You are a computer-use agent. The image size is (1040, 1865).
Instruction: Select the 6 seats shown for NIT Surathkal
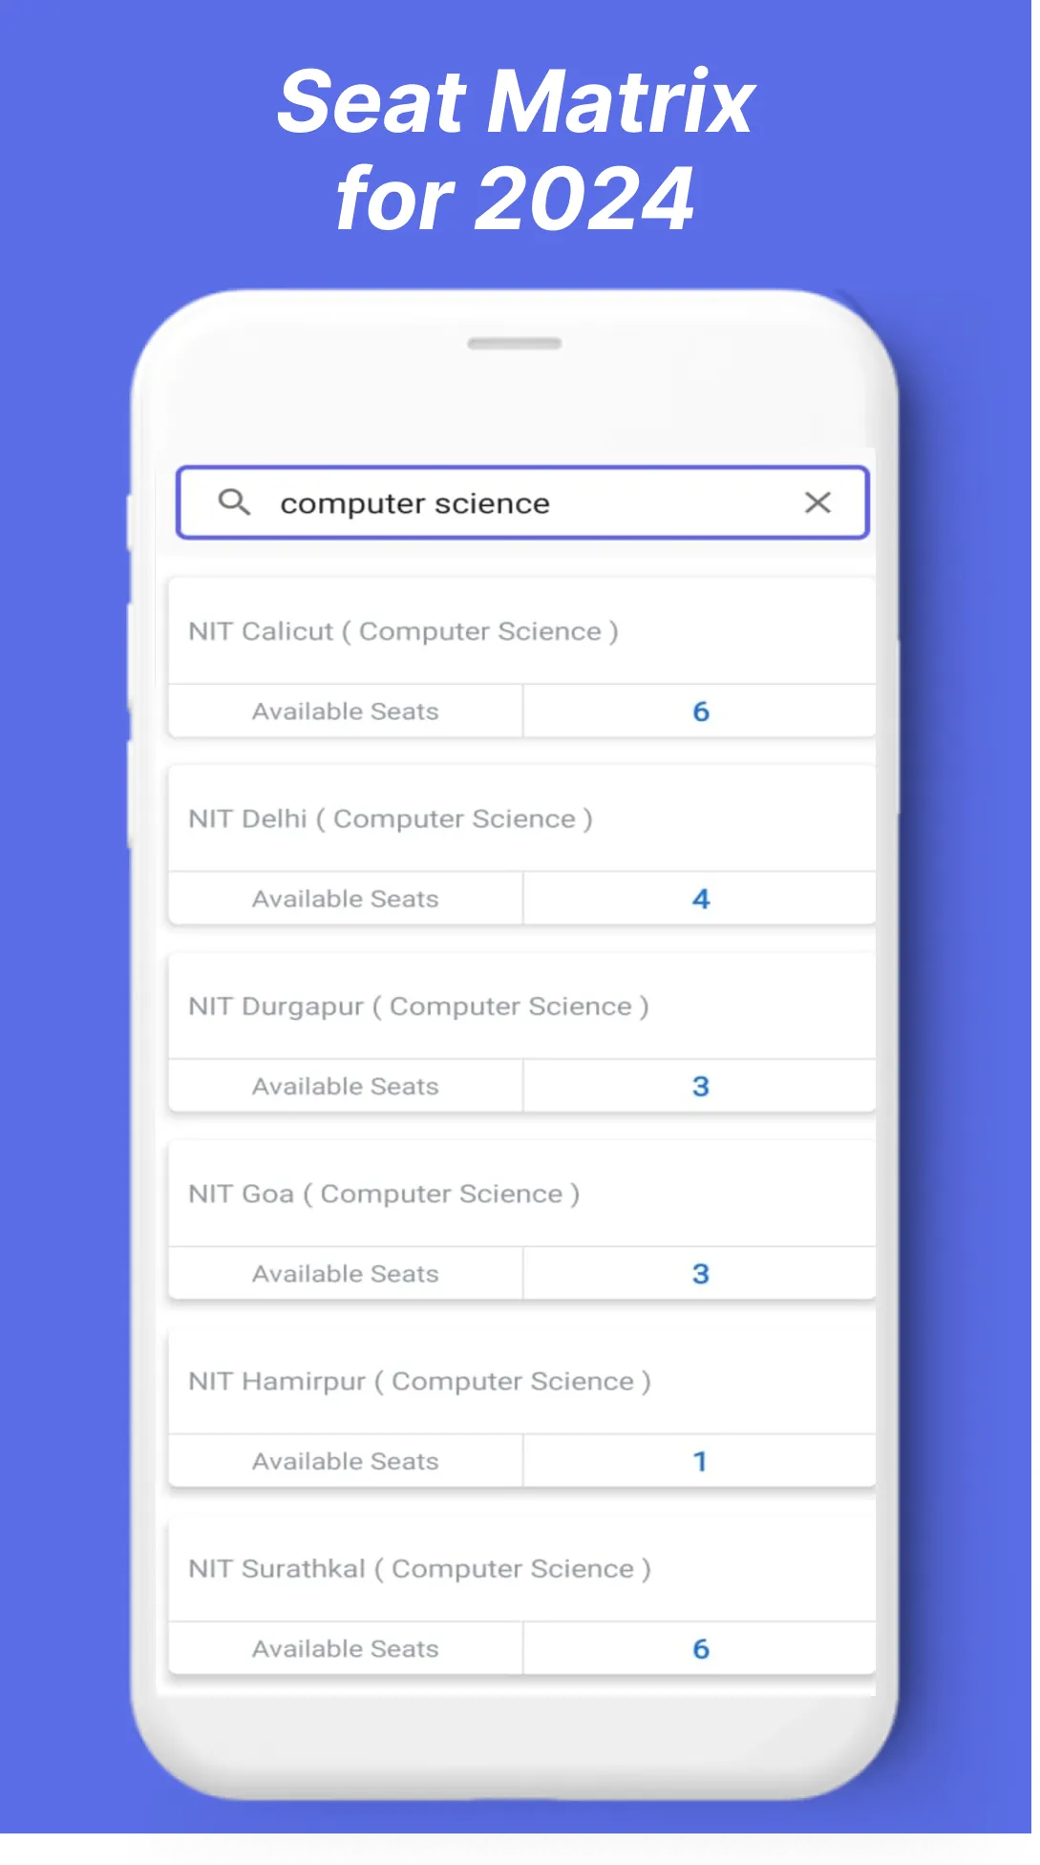pyautogui.click(x=700, y=1647)
